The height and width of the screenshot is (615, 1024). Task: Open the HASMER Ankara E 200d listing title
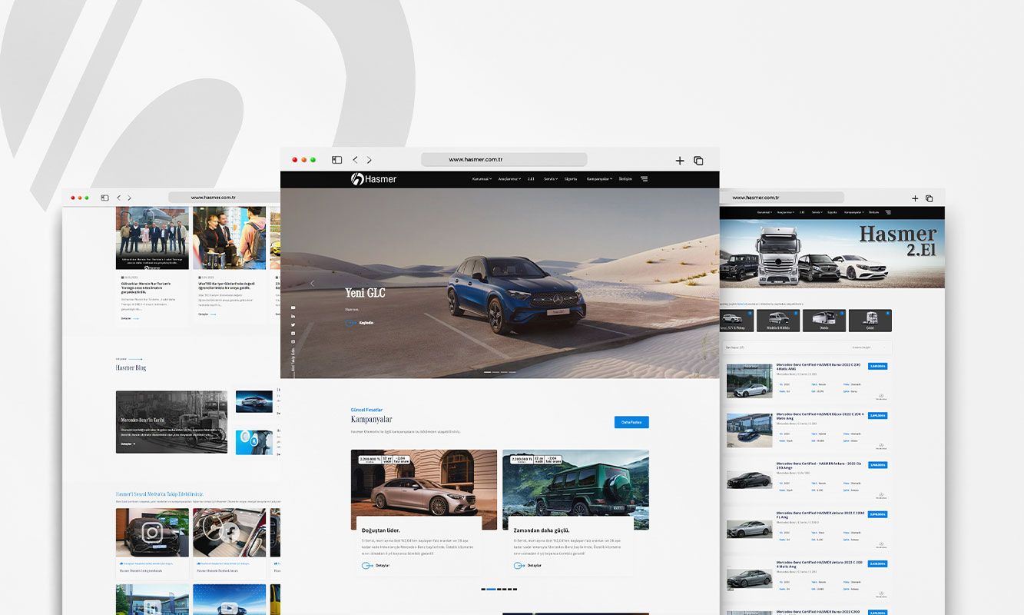820,514
